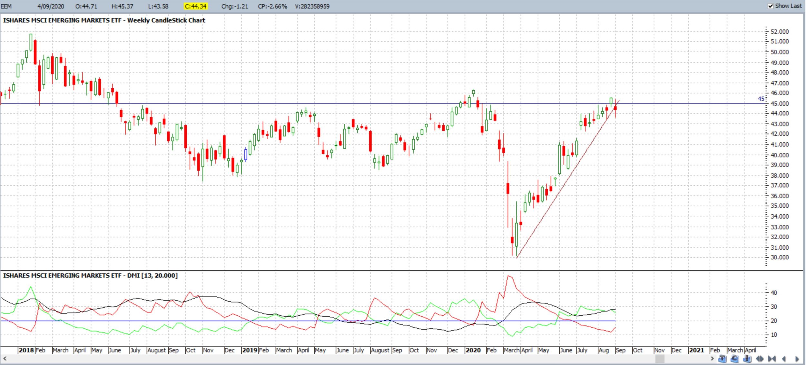806x365 pixels.
Task: Click the 40 level on DMI axis
Action: [x=774, y=293]
